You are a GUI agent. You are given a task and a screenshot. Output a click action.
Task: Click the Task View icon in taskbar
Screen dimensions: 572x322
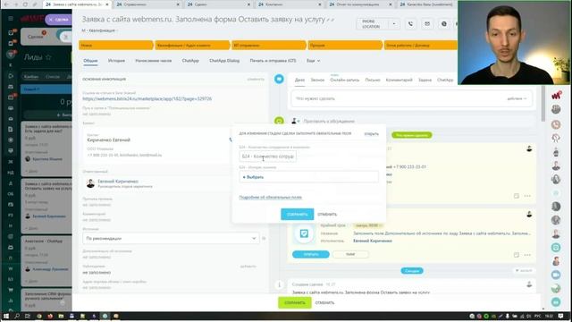pyautogui.click(x=28, y=316)
